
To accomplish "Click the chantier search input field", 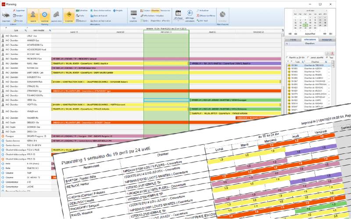I will coord(305,53).
